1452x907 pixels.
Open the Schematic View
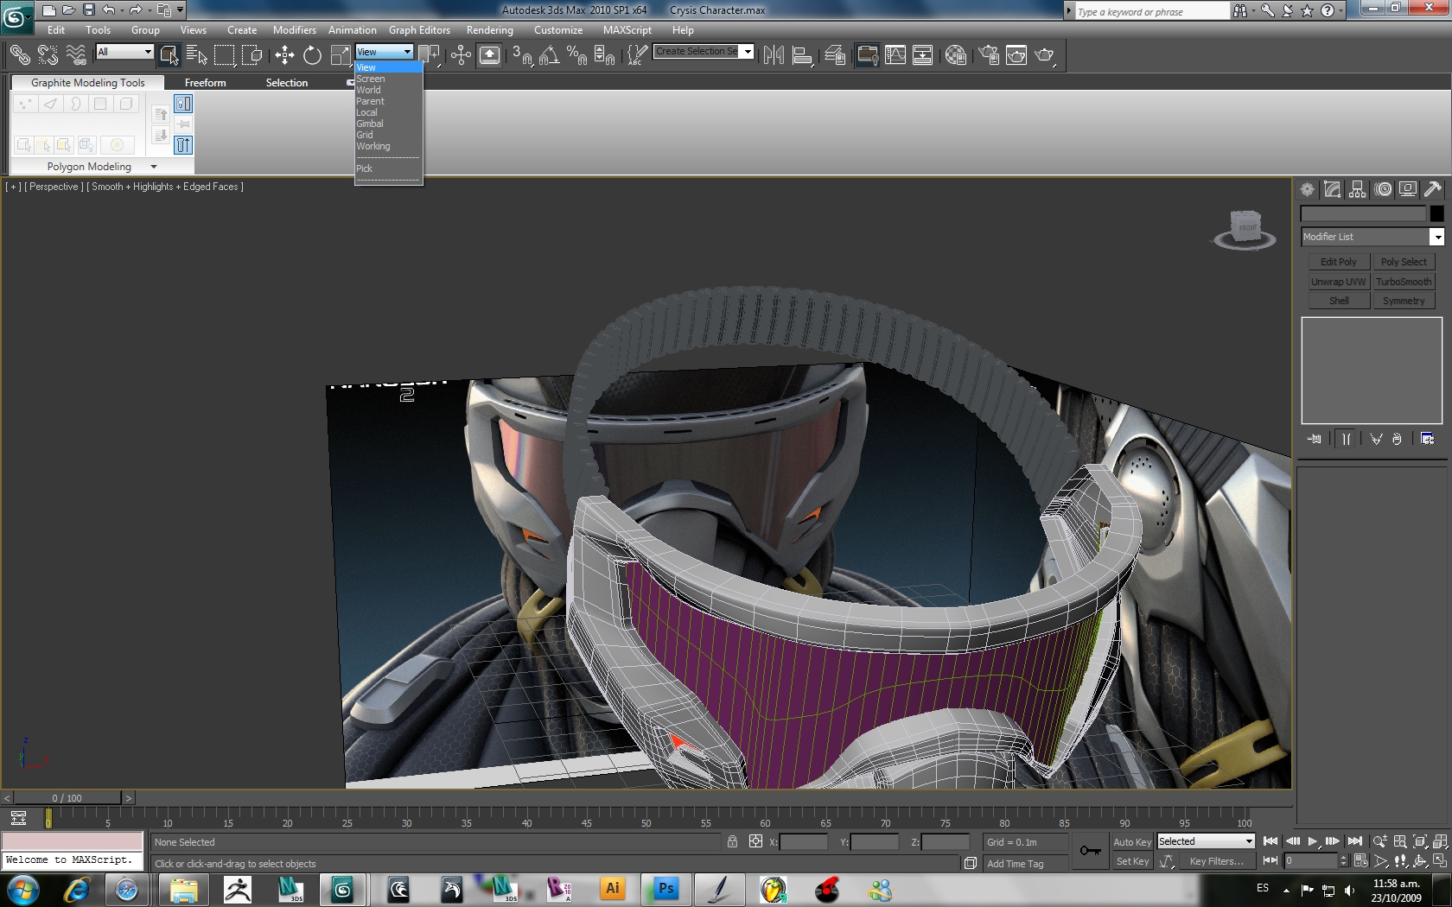(923, 55)
